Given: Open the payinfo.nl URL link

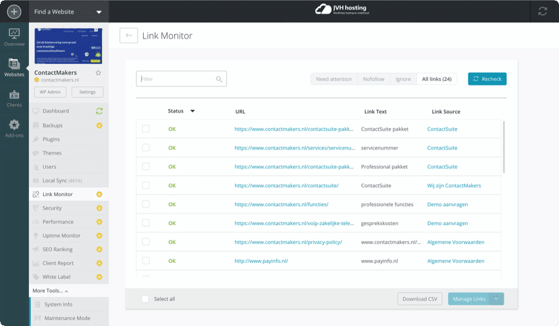Looking at the screenshot, I should 261,261.
